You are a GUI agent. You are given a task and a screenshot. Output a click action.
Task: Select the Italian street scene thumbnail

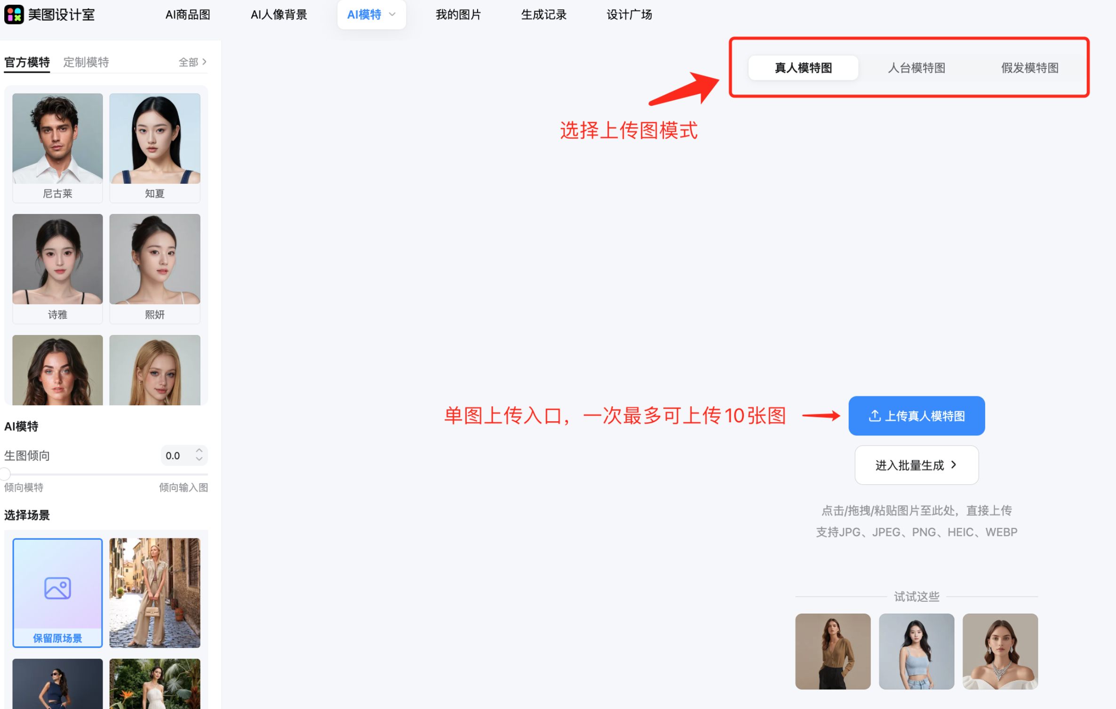pyautogui.click(x=155, y=593)
